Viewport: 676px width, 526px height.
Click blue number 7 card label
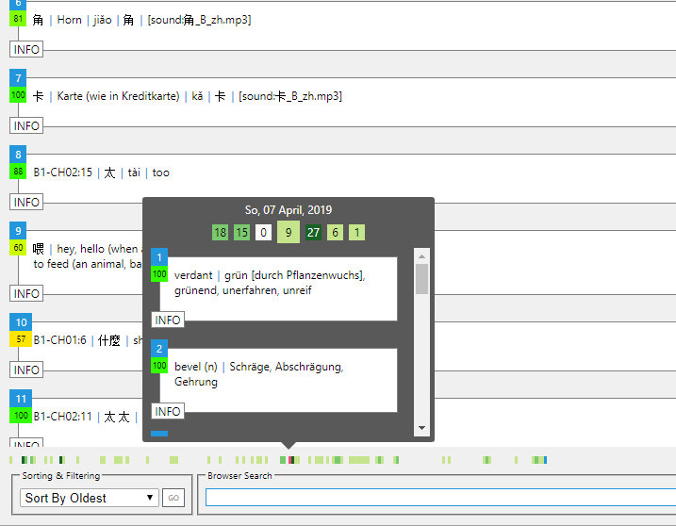tap(18, 78)
